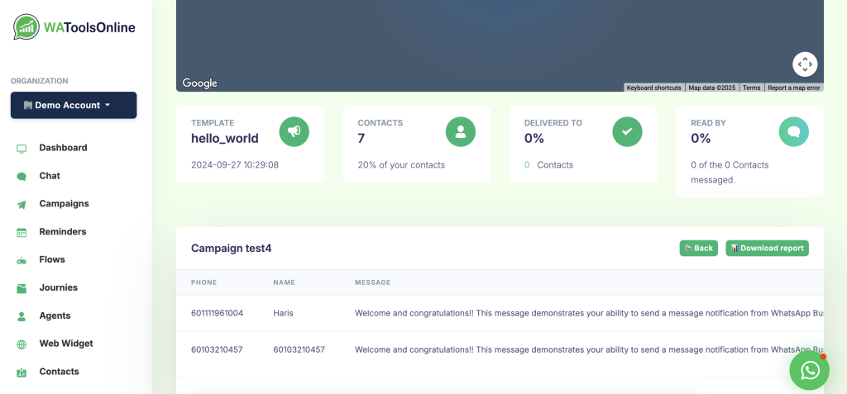The height and width of the screenshot is (394, 847).
Task: Click the Back button
Action: point(698,249)
